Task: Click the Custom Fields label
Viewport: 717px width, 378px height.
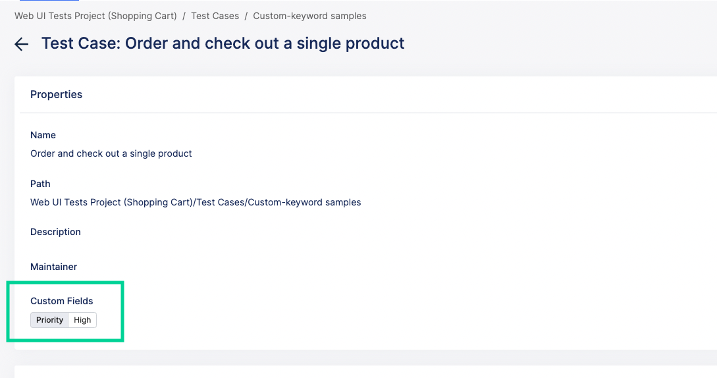Action: 62,301
